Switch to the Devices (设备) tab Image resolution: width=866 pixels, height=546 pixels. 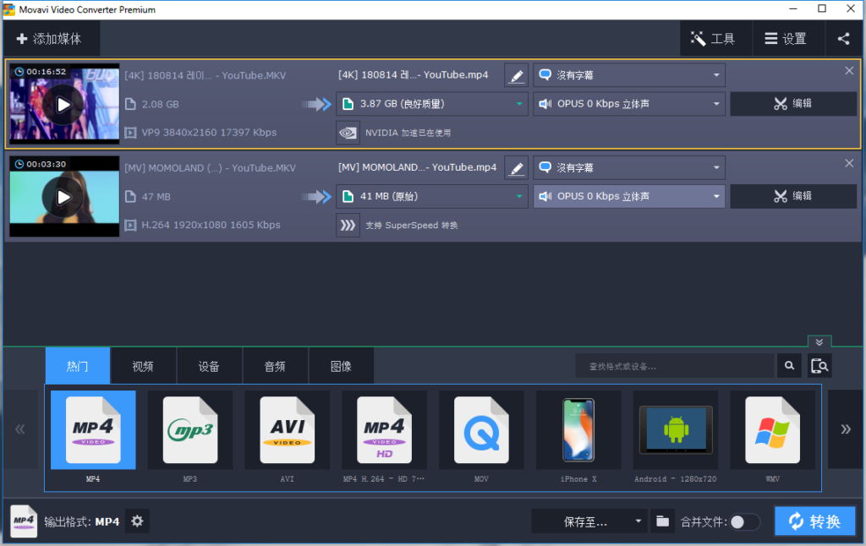(x=209, y=365)
